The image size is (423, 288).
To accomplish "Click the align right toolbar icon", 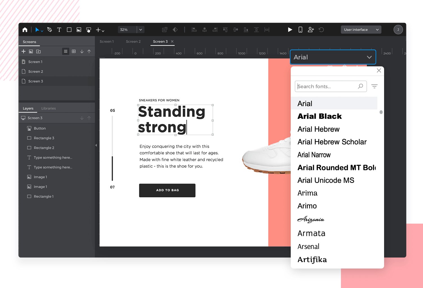I will pos(215,30).
